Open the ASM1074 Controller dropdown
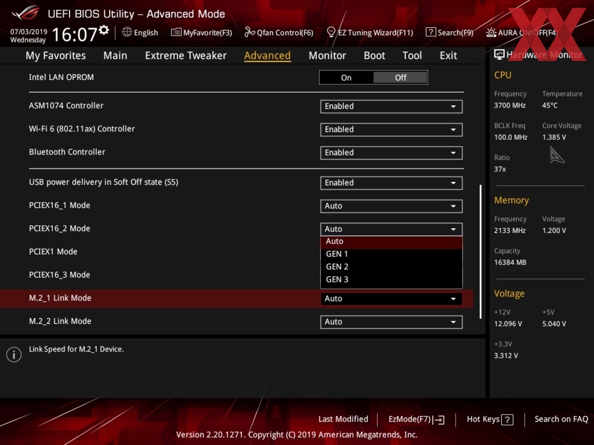 [x=391, y=106]
